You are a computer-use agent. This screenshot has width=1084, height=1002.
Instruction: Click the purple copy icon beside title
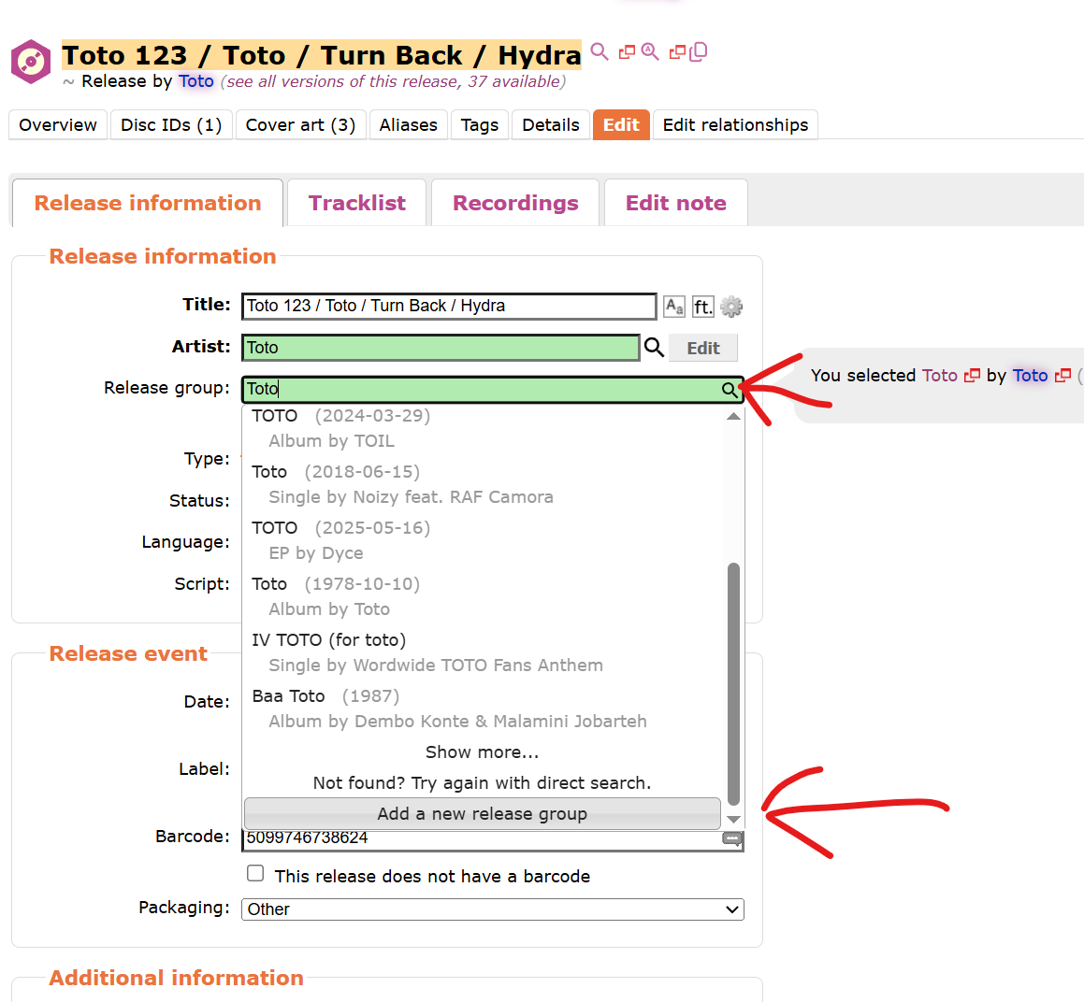click(x=699, y=51)
